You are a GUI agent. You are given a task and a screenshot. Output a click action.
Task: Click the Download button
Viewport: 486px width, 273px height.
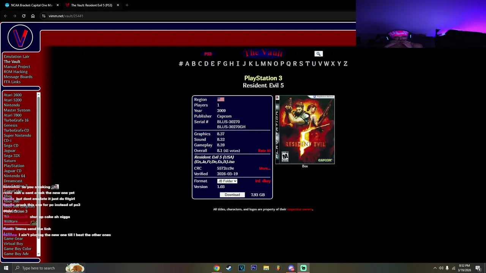pyautogui.click(x=232, y=195)
